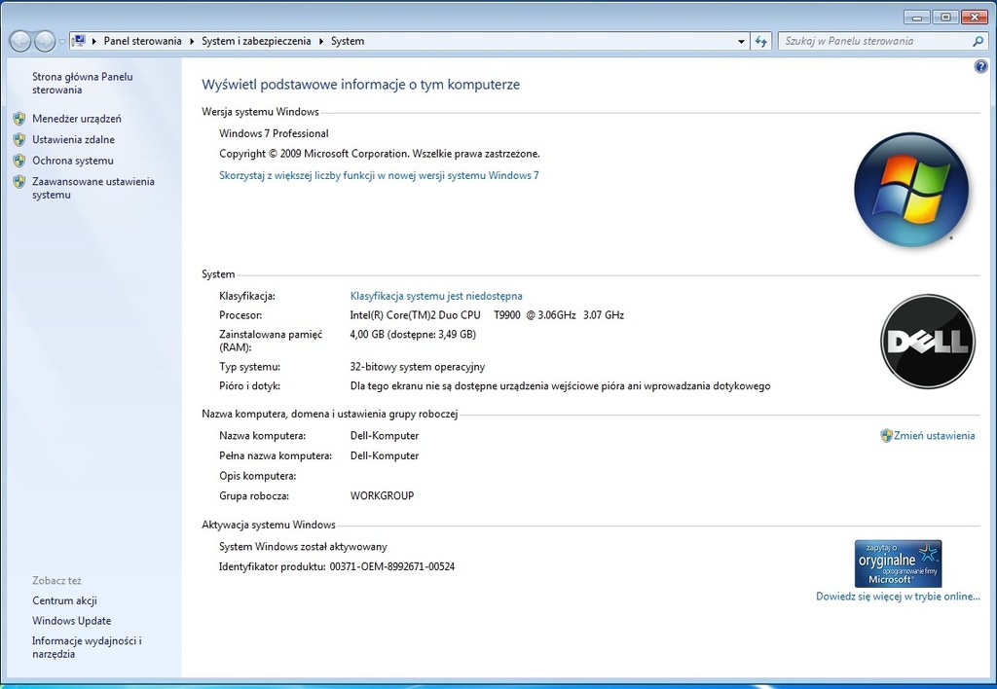Image resolution: width=997 pixels, height=689 pixels.
Task: Click shield icon beside Ochrona systemu
Action: point(19,161)
